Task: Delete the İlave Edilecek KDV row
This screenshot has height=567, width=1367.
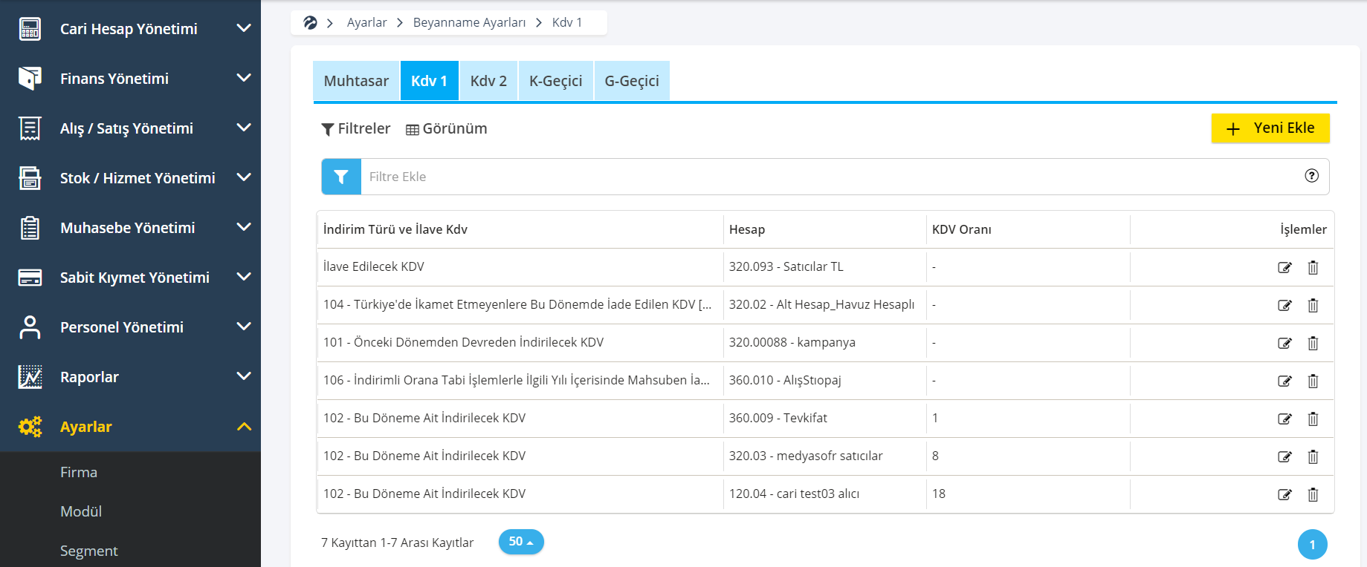Action: pyautogui.click(x=1313, y=267)
